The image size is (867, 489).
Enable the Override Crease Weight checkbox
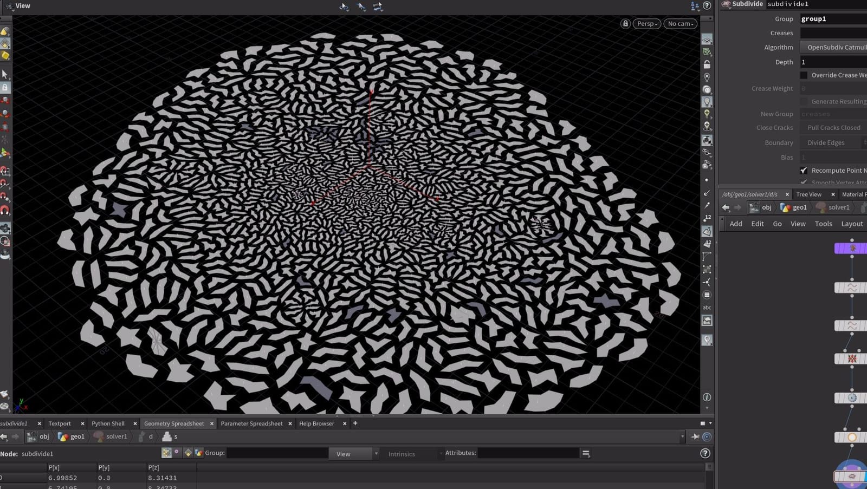[x=804, y=75]
